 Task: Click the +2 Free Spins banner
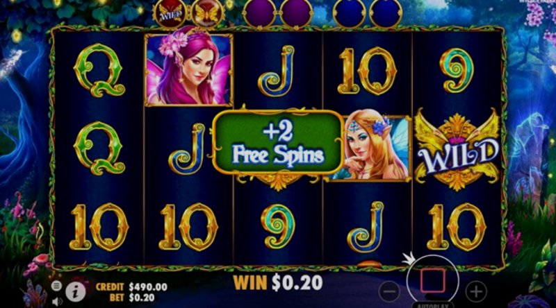tap(277, 142)
